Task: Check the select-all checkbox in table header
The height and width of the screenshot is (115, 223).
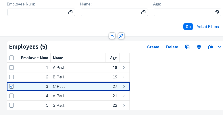Action: click(11, 58)
